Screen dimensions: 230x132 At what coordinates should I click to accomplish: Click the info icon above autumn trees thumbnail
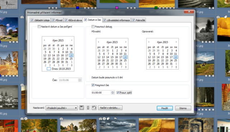click(x=26, y=118)
